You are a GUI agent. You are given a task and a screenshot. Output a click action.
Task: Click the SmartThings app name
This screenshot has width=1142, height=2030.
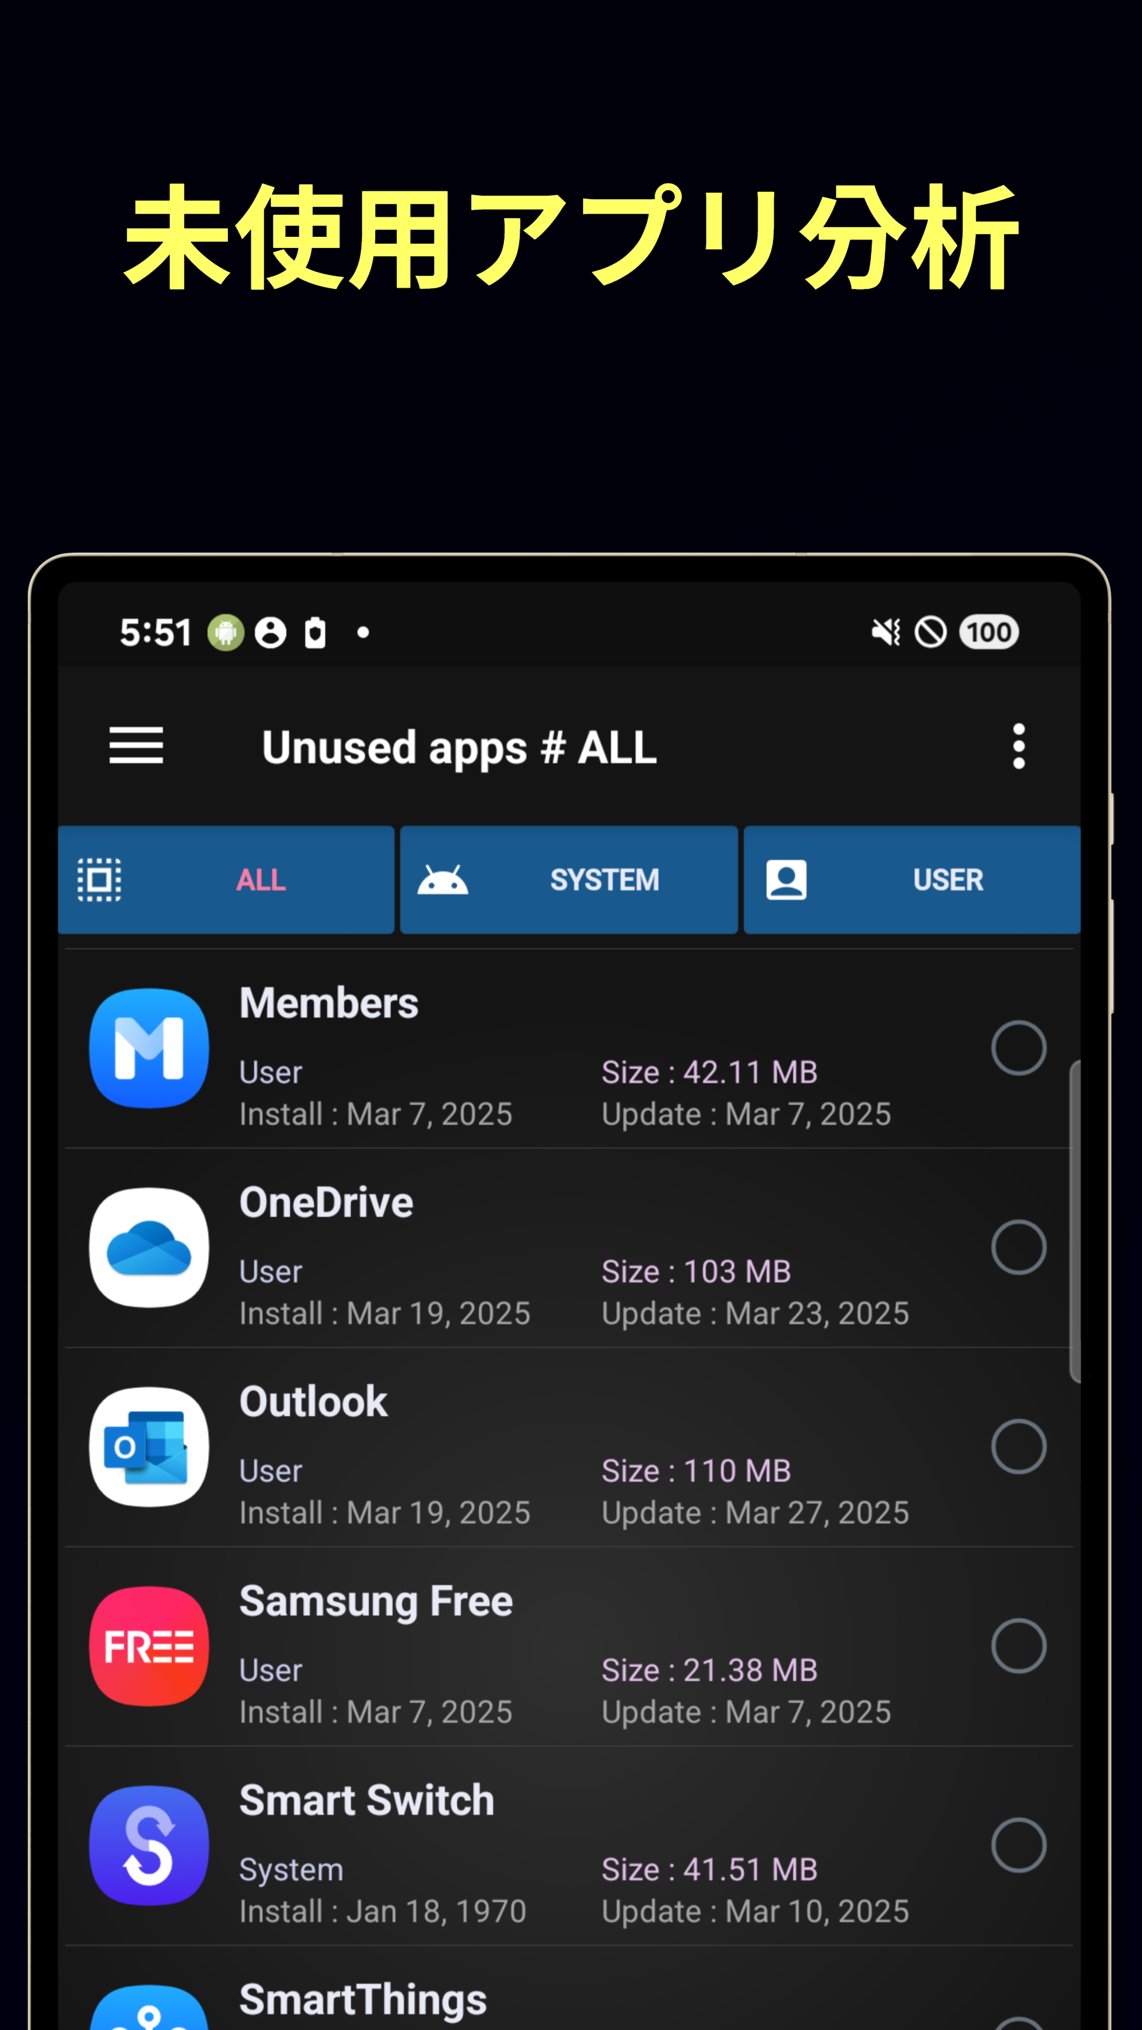(x=363, y=2001)
